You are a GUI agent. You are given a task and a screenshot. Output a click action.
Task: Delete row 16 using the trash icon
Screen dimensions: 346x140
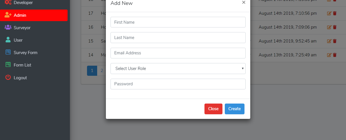pyautogui.click(x=334, y=27)
